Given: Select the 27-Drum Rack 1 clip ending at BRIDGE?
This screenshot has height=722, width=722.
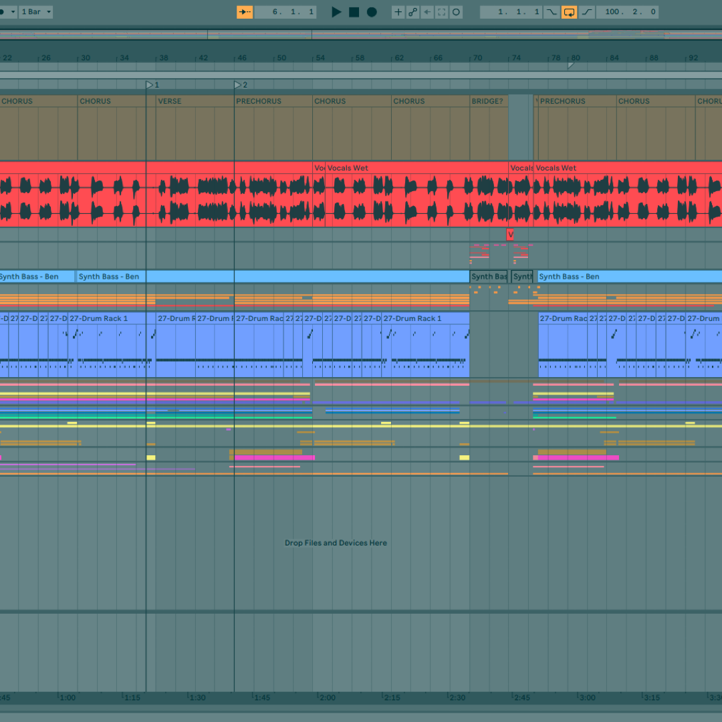Looking at the screenshot, I should (425, 344).
